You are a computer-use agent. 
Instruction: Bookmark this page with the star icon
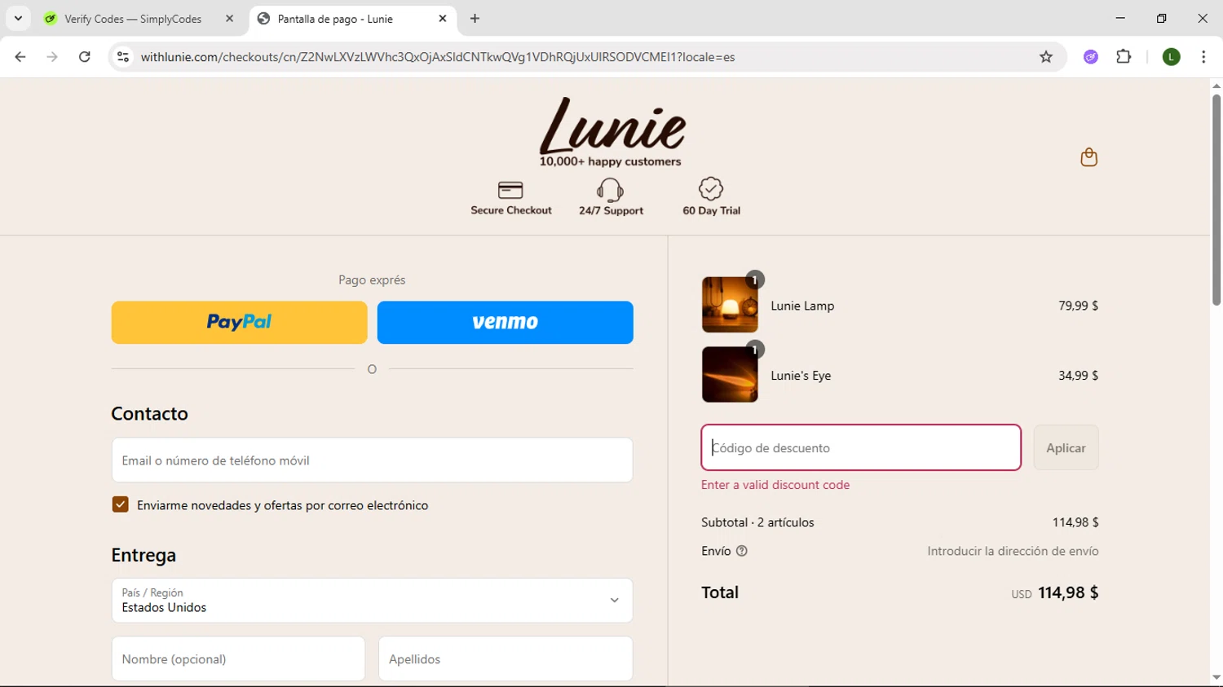click(1046, 57)
